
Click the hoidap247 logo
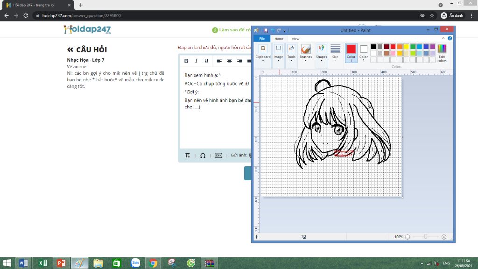(87, 29)
